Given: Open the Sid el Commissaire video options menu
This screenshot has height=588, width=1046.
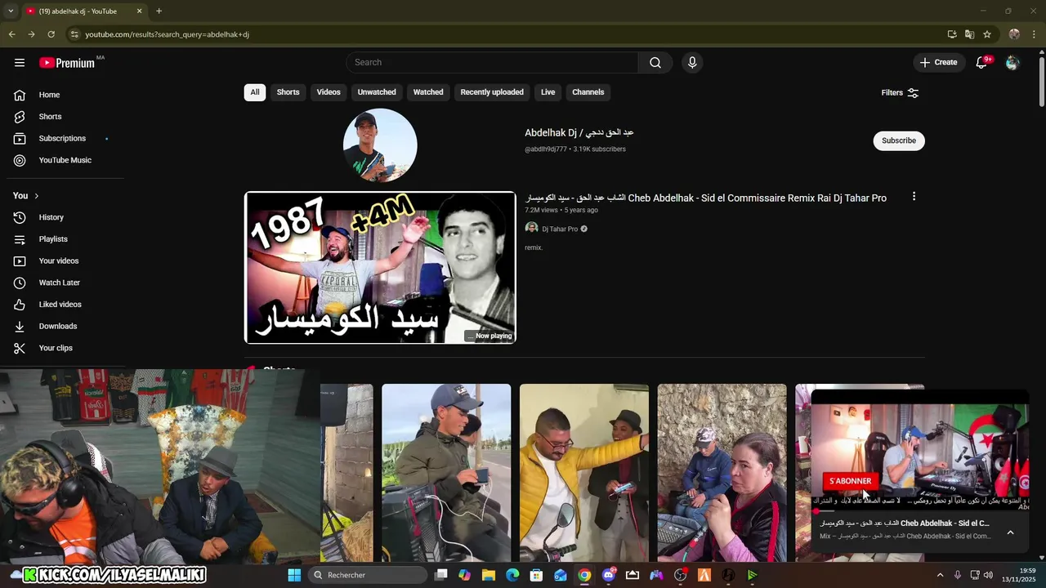Looking at the screenshot, I should pyautogui.click(x=914, y=197).
